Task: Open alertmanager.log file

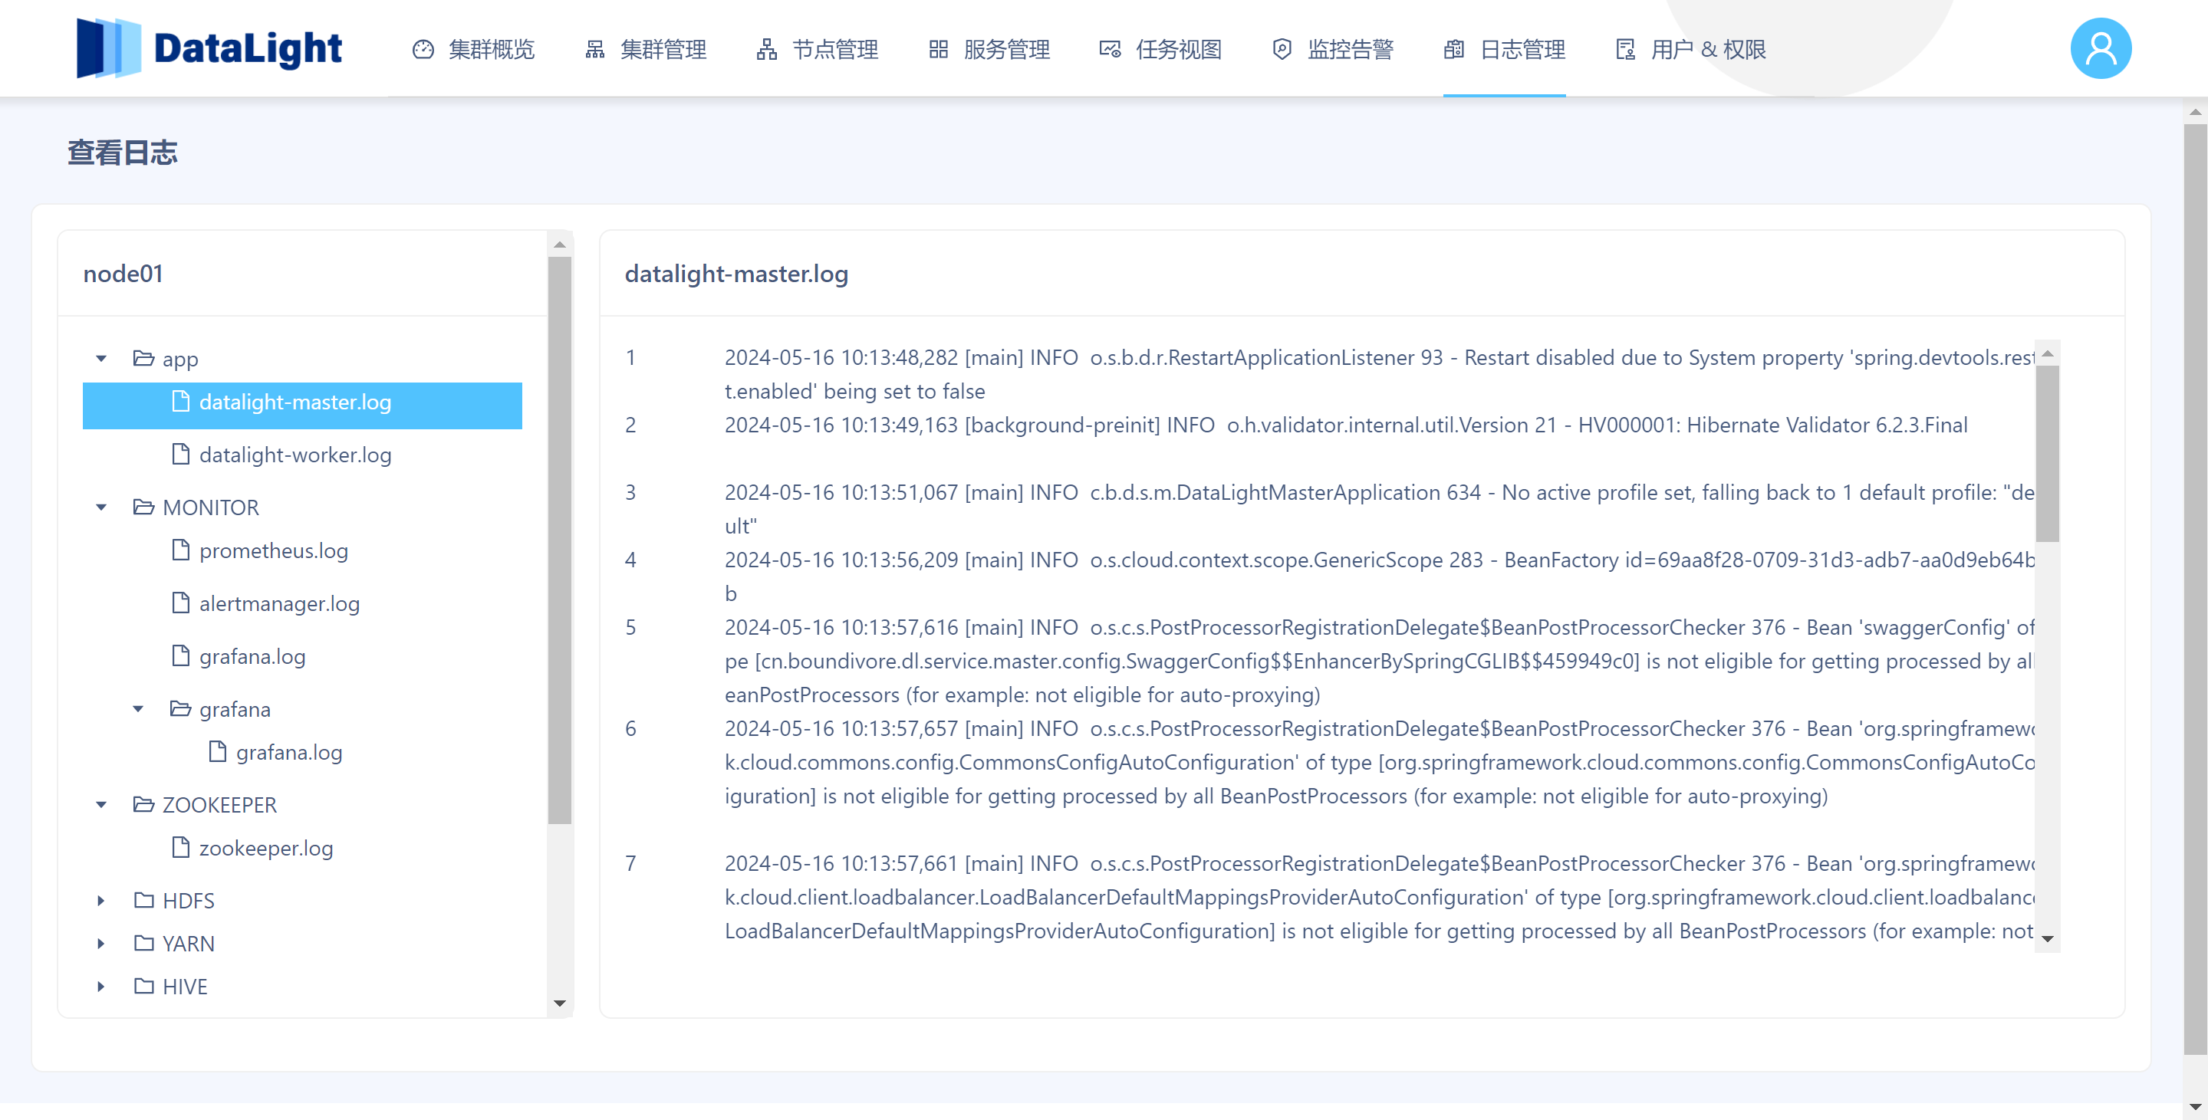Action: coord(279,604)
